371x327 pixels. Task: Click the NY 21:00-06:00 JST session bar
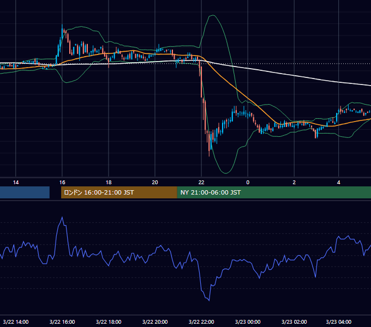pos(274,192)
